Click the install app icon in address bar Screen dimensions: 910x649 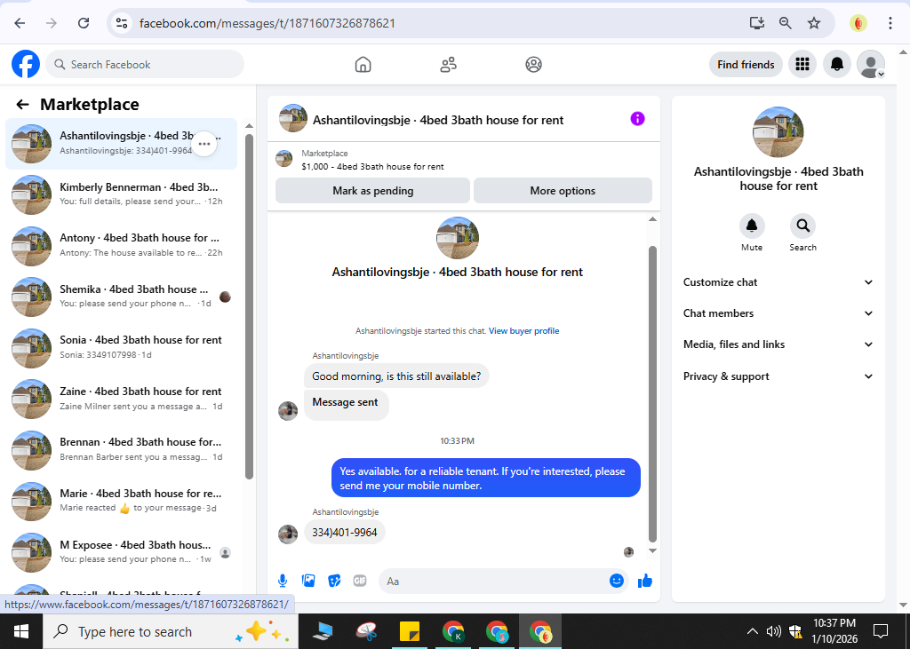click(757, 22)
